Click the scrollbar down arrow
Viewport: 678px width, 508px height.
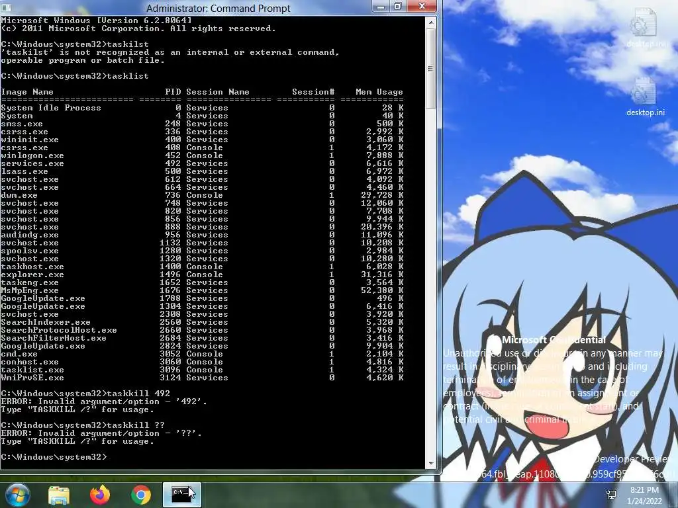pos(430,464)
